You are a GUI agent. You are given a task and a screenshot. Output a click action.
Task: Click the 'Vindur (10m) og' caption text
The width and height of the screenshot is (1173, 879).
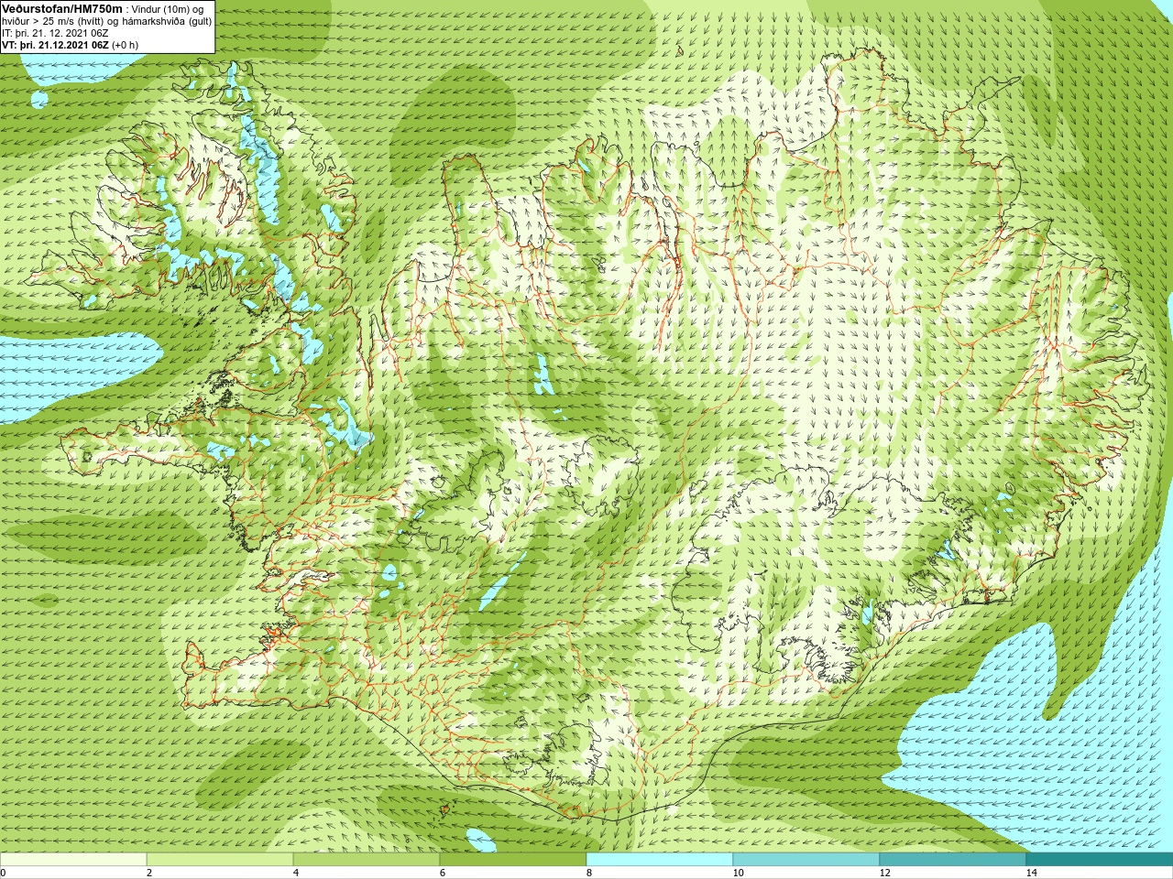click(x=168, y=10)
